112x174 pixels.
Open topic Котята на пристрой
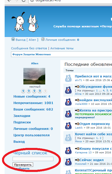tap(96, 110)
